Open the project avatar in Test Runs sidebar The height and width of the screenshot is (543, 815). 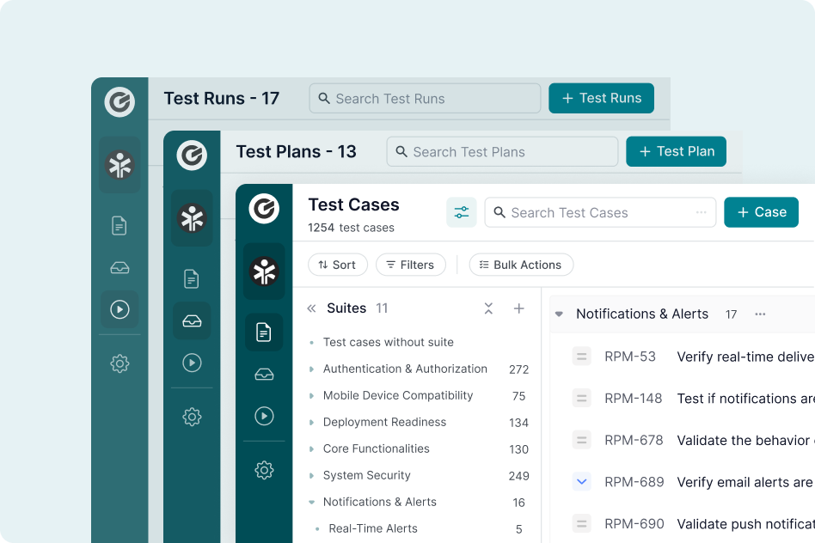[x=119, y=165]
